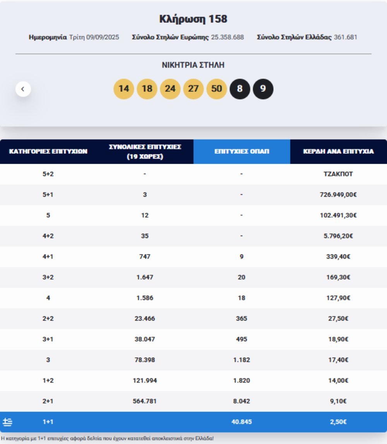Click the ΚΕΡΔΗ ΑΝΑ ΕΠΙΤΥΧΙΑ column header
The height and width of the screenshot is (444, 387).
coord(338,151)
